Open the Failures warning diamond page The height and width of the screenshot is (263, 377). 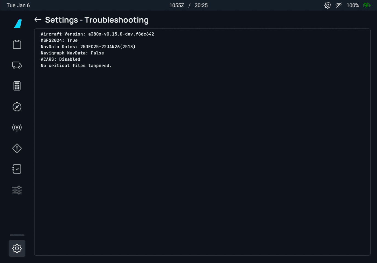(x=17, y=148)
